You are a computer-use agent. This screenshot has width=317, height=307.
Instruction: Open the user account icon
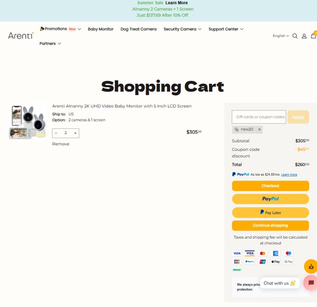pyautogui.click(x=304, y=36)
